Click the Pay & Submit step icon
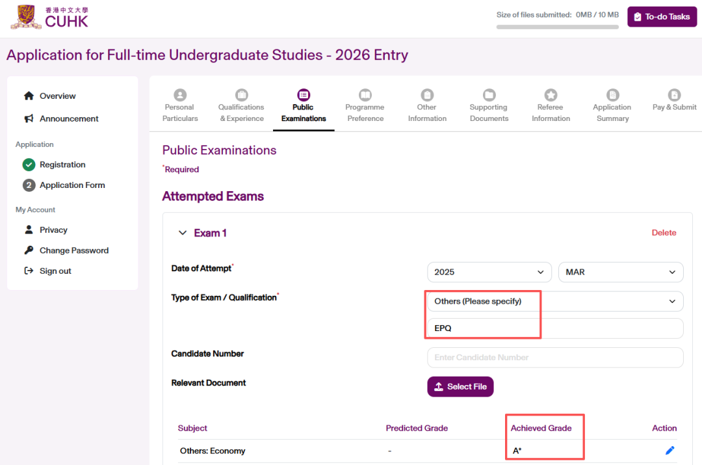The height and width of the screenshot is (465, 702). [674, 95]
